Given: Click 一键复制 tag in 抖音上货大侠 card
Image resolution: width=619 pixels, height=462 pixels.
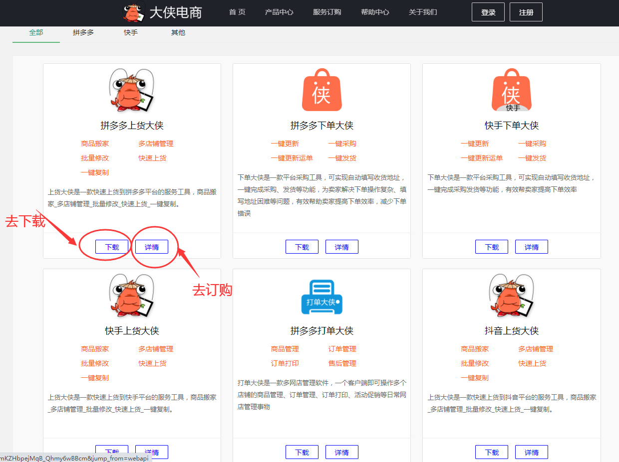Looking at the screenshot, I should point(475,378).
